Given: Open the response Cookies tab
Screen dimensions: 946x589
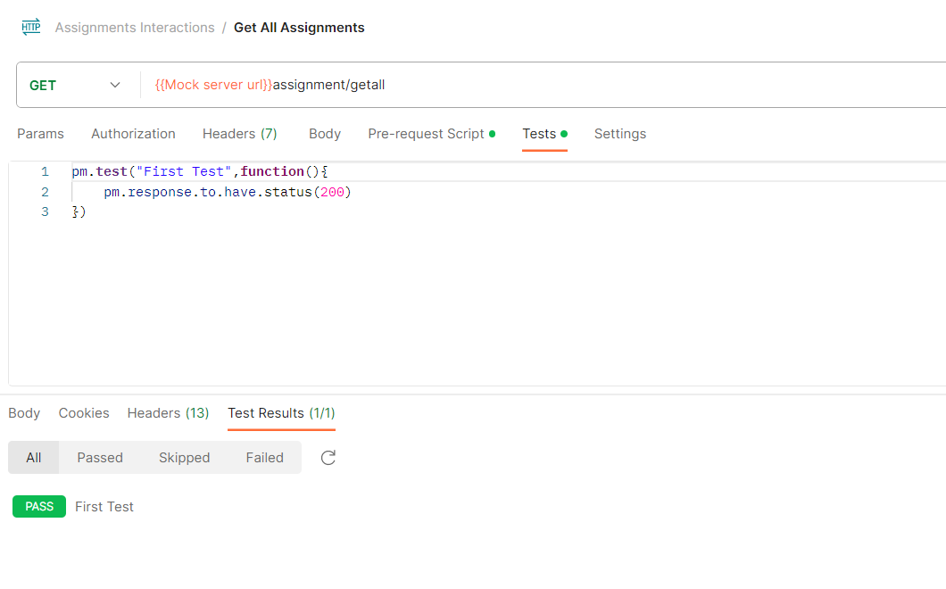Looking at the screenshot, I should 84,413.
